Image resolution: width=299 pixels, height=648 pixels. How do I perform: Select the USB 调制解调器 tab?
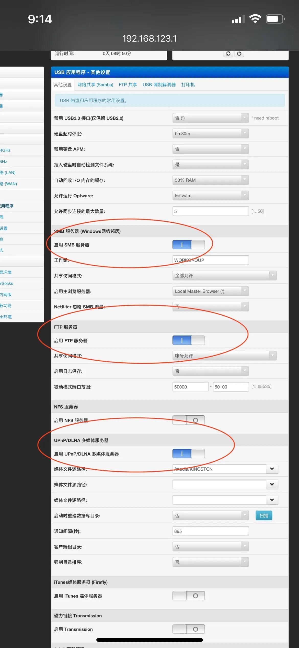159,85
